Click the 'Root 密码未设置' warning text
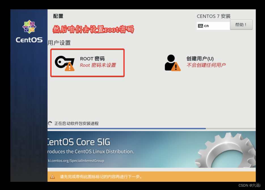 click(98, 65)
